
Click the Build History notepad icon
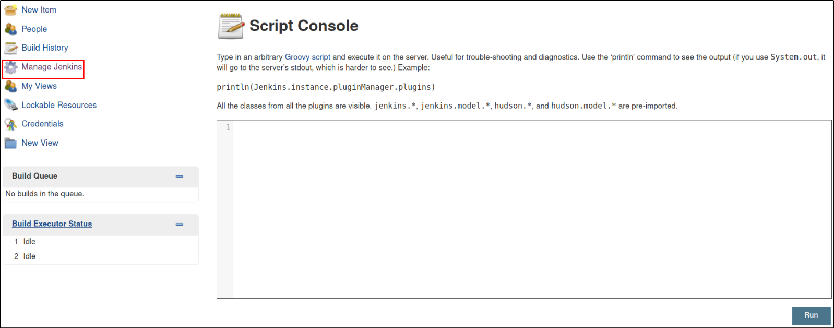pyautogui.click(x=10, y=48)
